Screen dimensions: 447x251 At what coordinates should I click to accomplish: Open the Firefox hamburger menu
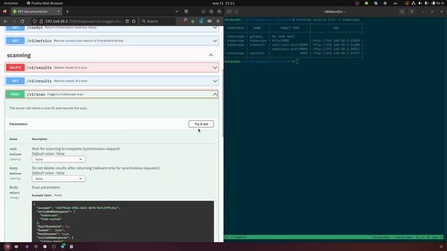click(x=218, y=21)
